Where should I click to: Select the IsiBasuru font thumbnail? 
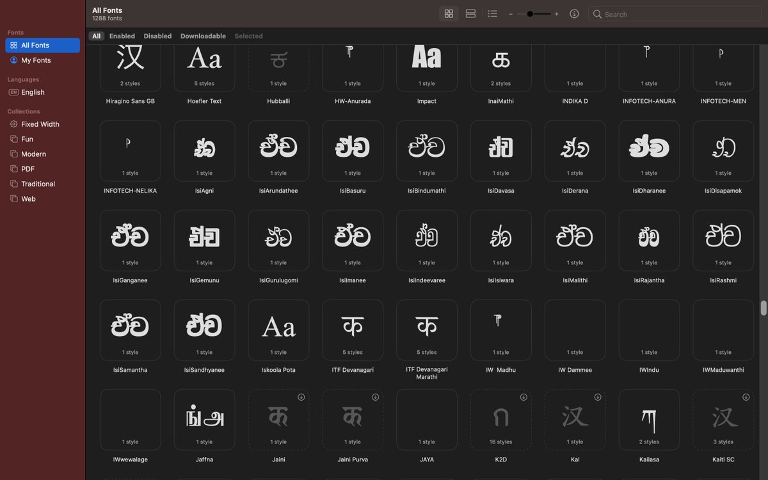(353, 151)
